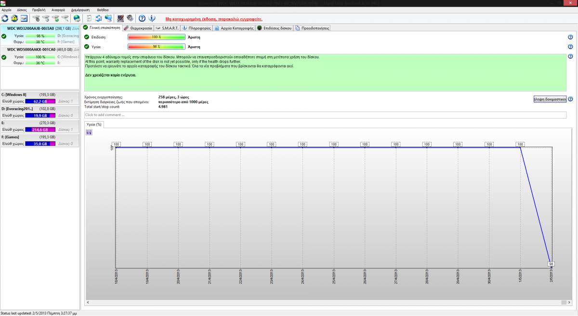Click the 98 data point label on graph
Image resolution: width=578 pixels, height=316 pixels.
point(552,264)
